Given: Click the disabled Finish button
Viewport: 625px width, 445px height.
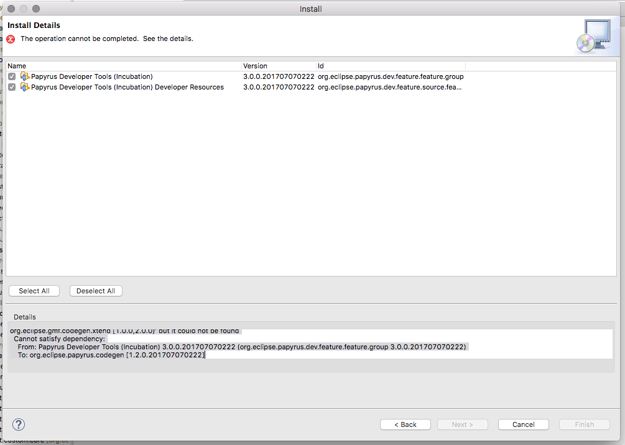Looking at the screenshot, I should pyautogui.click(x=585, y=424).
